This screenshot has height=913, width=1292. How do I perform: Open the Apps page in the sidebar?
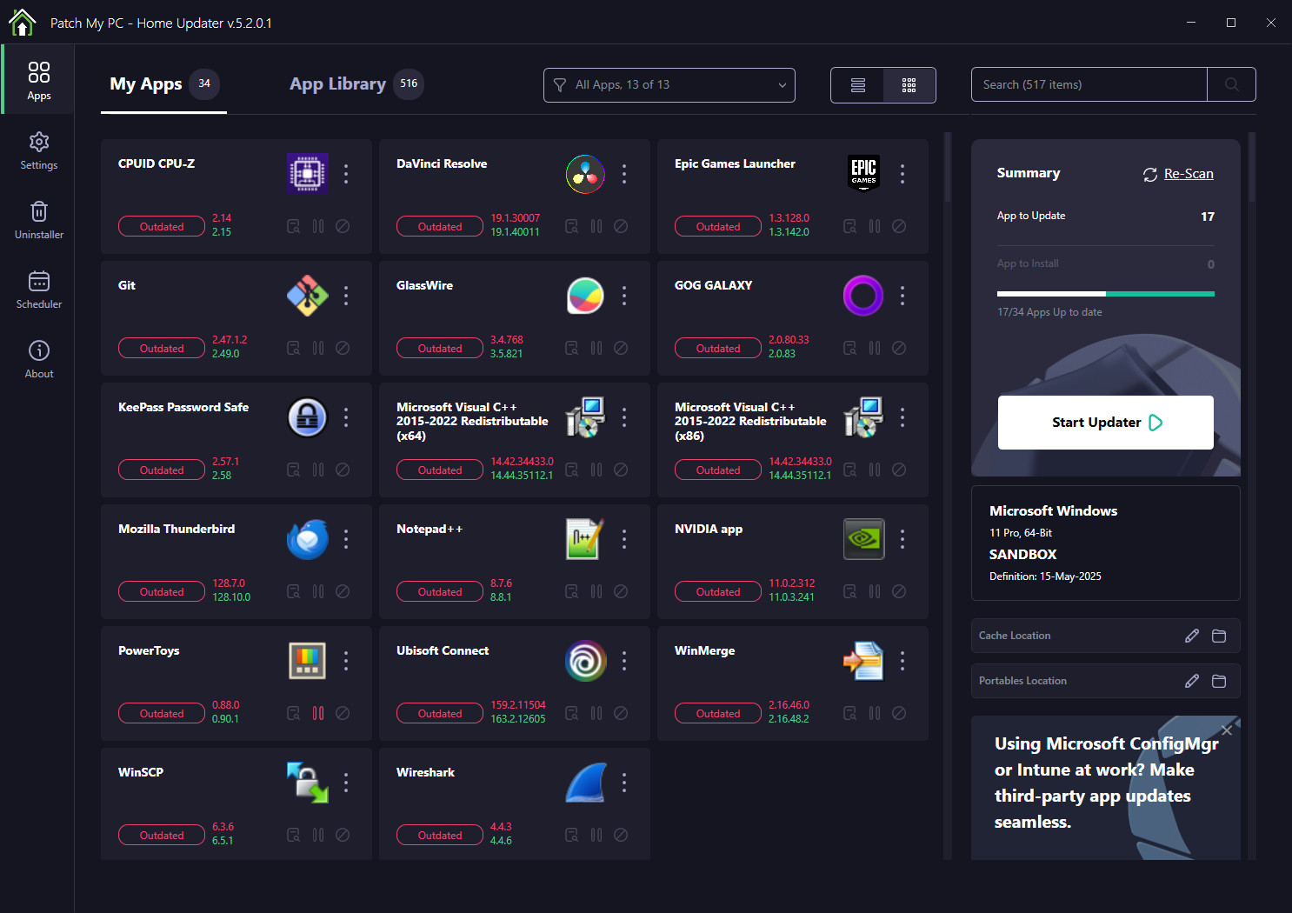point(39,80)
